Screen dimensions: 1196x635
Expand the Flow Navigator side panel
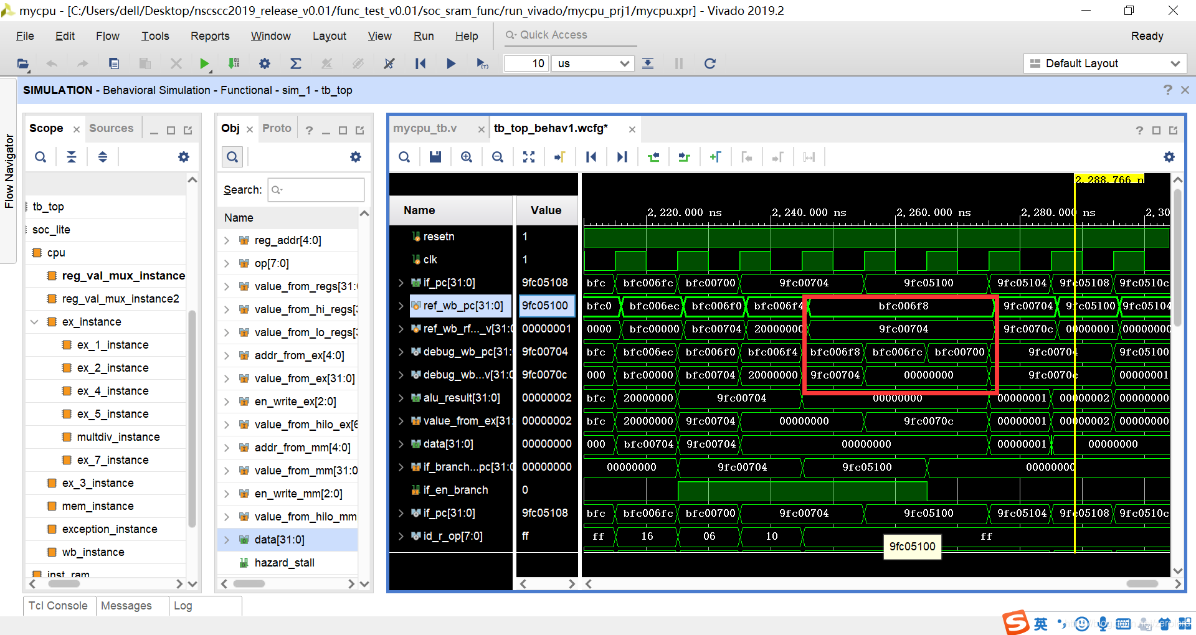(x=9, y=171)
